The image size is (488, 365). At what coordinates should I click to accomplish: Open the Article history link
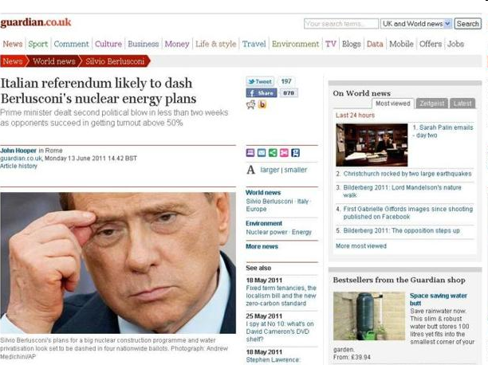18,166
